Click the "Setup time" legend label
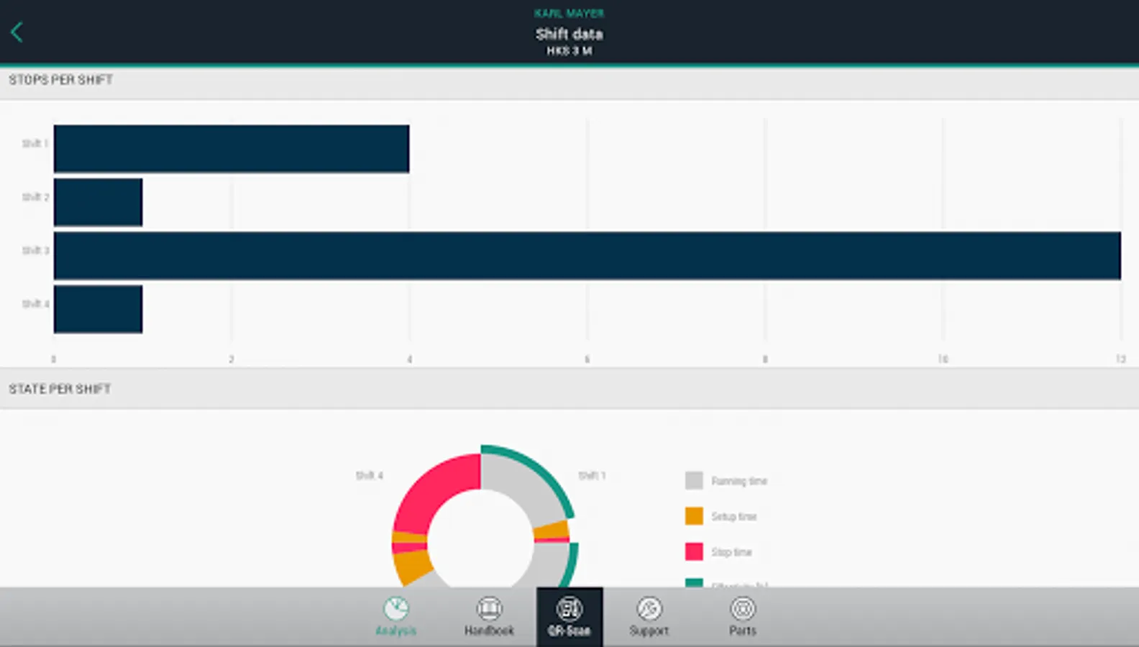The width and height of the screenshot is (1139, 647). coord(733,516)
